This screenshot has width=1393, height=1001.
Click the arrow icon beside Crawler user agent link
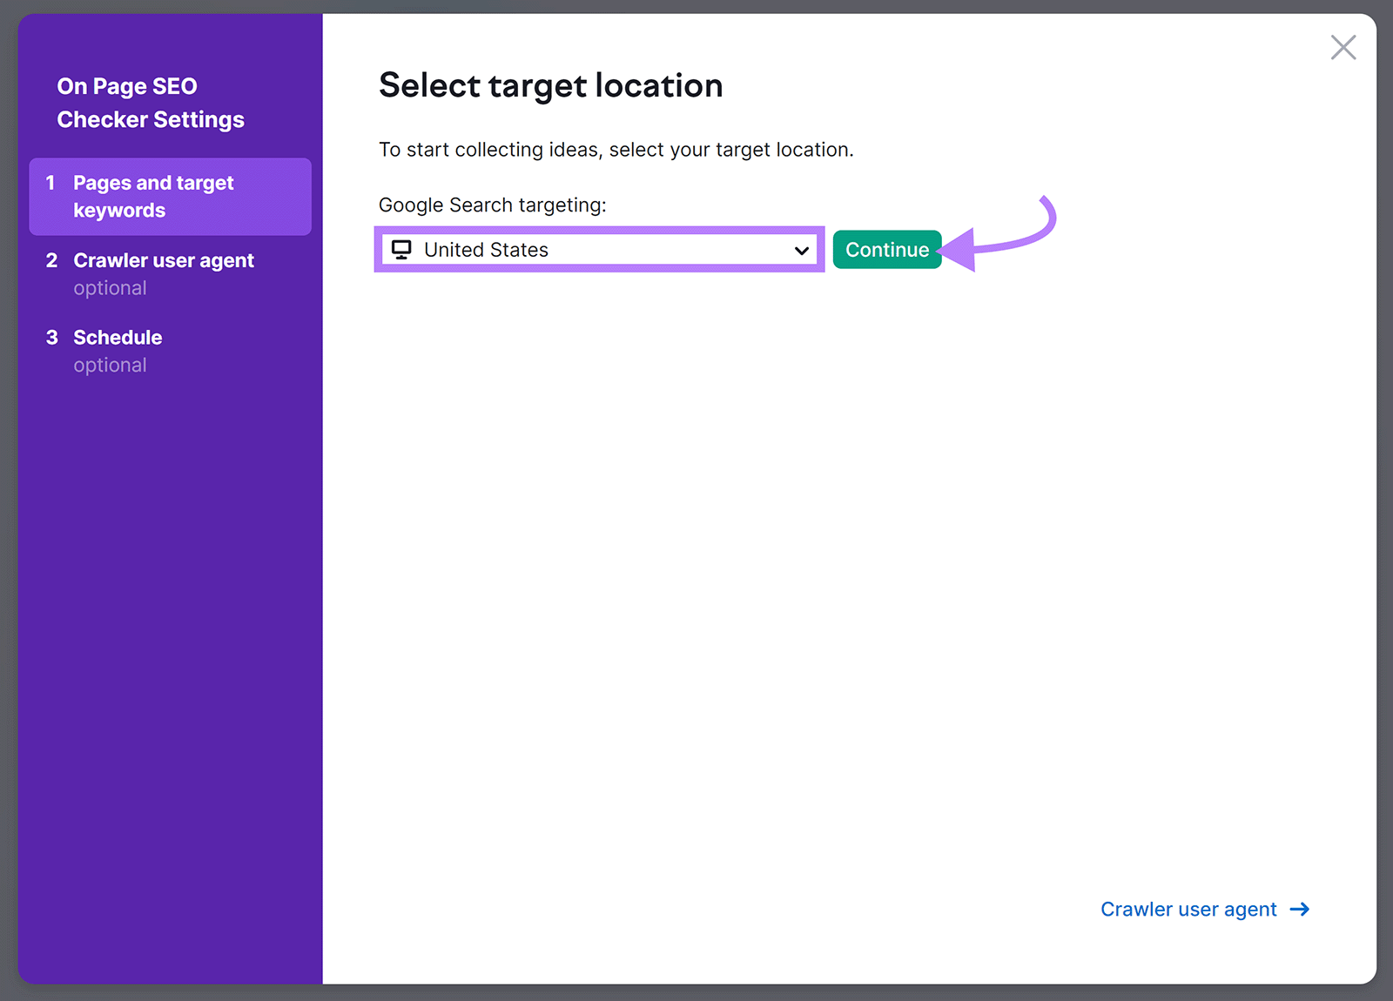click(1298, 909)
